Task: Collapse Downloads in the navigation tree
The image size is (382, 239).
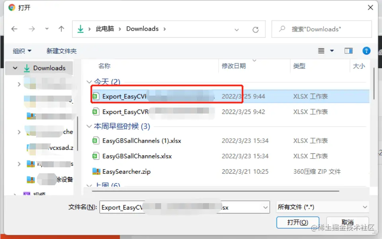Action: (x=15, y=68)
